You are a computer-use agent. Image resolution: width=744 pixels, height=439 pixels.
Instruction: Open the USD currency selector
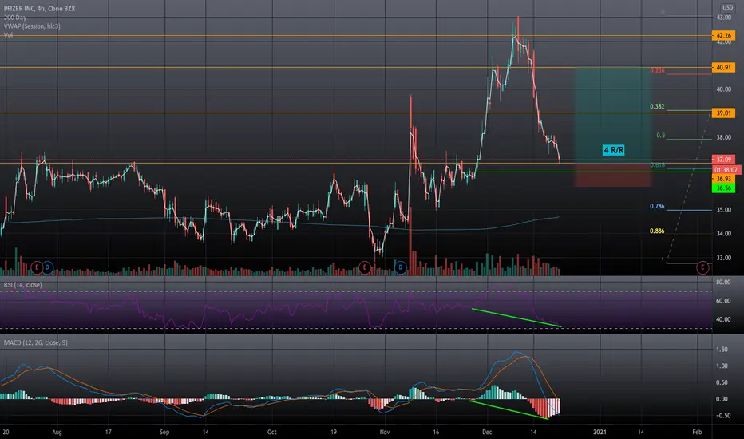(727, 8)
